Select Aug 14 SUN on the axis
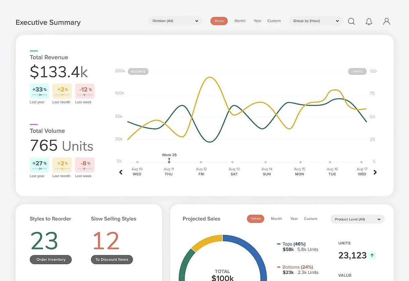This screenshot has height=281, width=409. coord(267,171)
